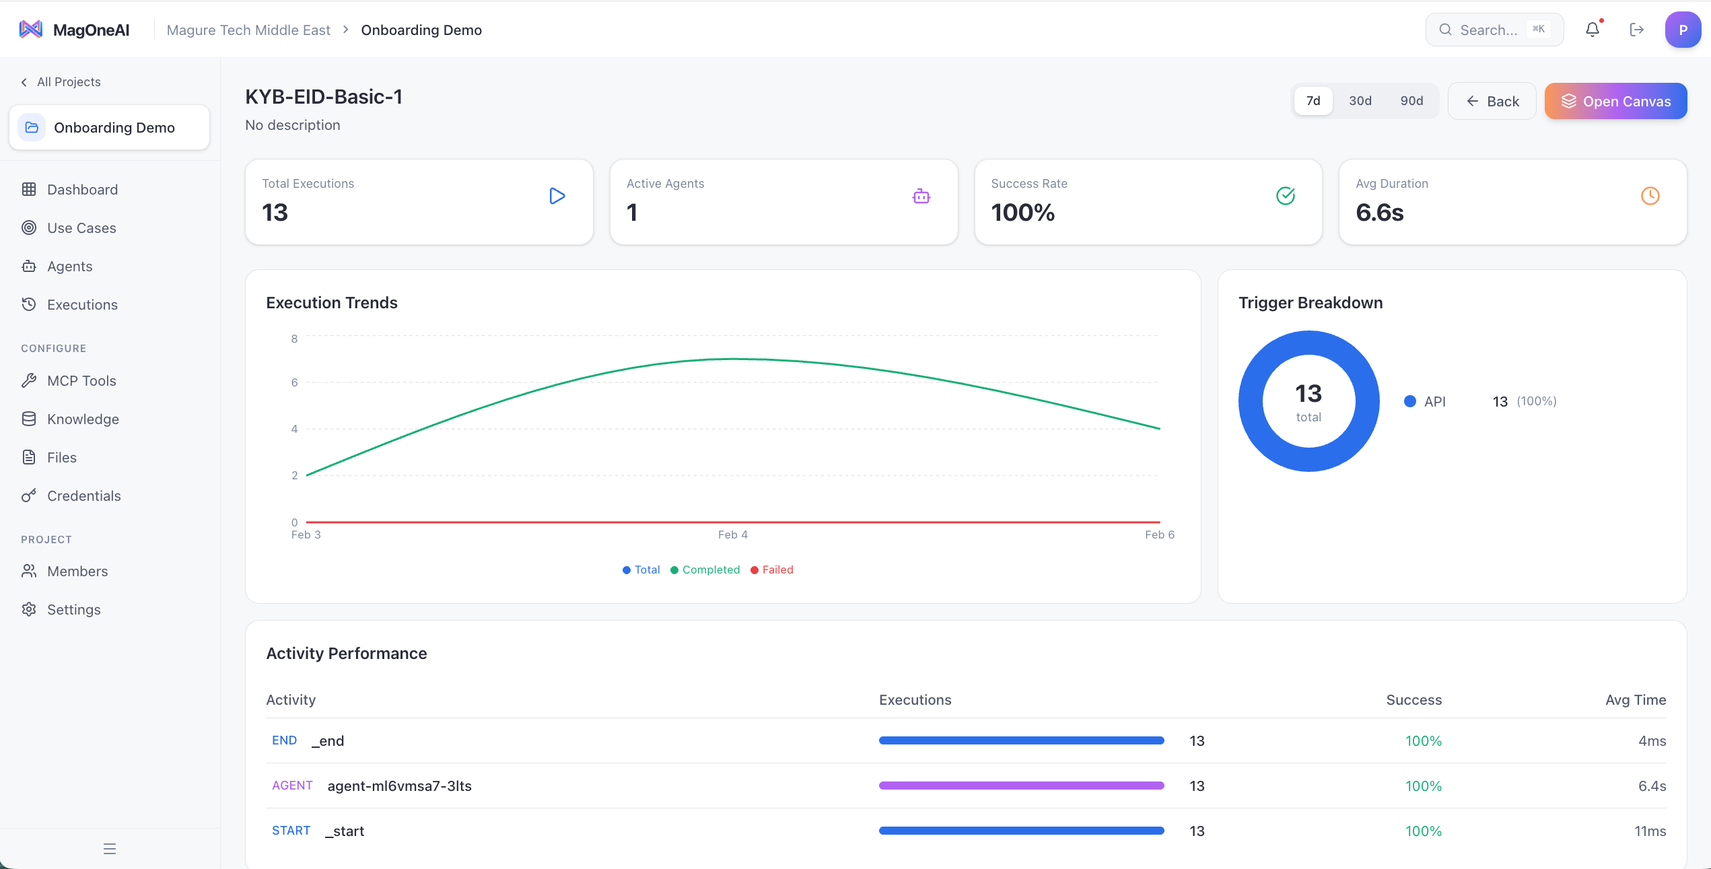Click the notifications bell icon

(1593, 29)
